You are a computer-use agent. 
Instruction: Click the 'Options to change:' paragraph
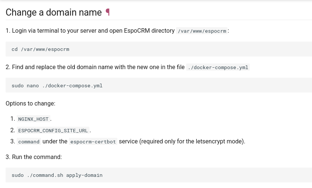click(31, 103)
